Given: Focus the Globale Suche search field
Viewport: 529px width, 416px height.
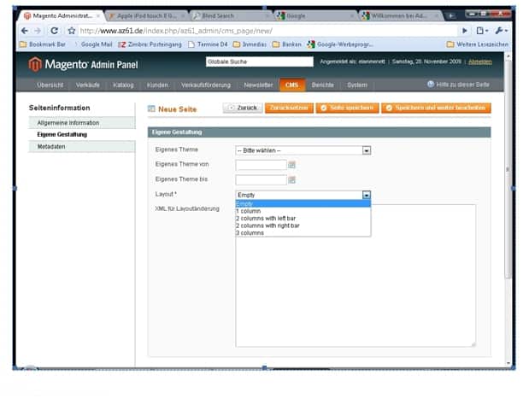Looking at the screenshot, I should [260, 62].
